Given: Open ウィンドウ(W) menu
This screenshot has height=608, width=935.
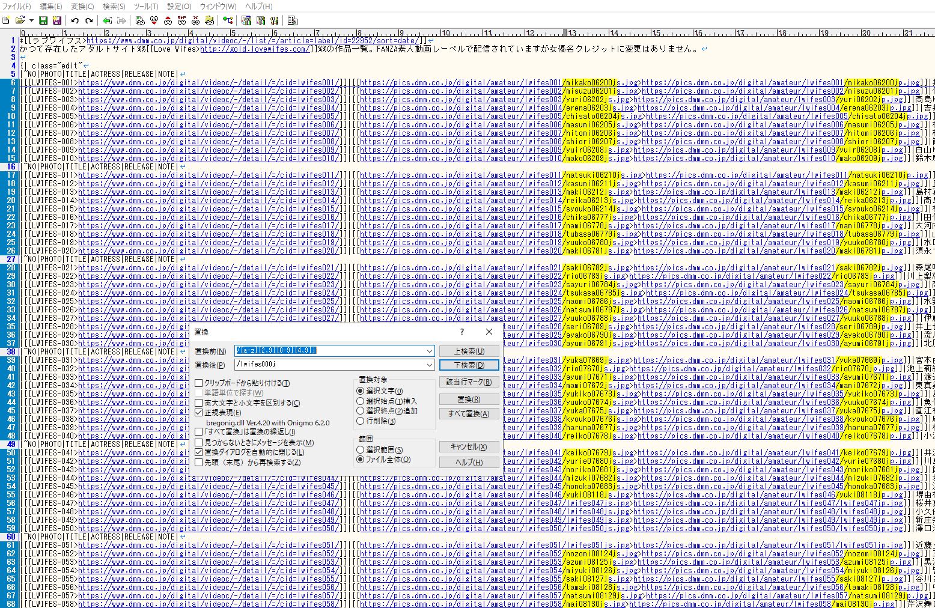Looking at the screenshot, I should point(219,6).
